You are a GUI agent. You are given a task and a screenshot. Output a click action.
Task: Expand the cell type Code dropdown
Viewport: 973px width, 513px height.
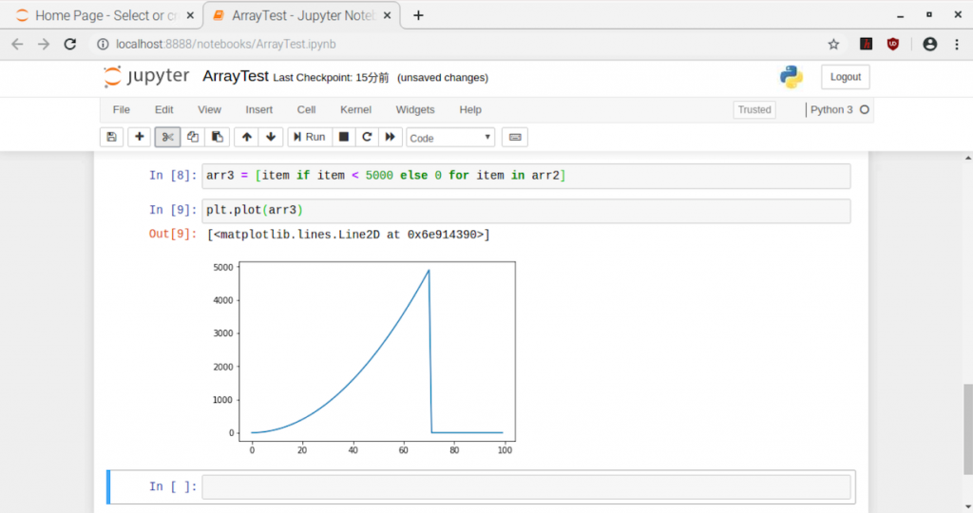click(x=450, y=138)
